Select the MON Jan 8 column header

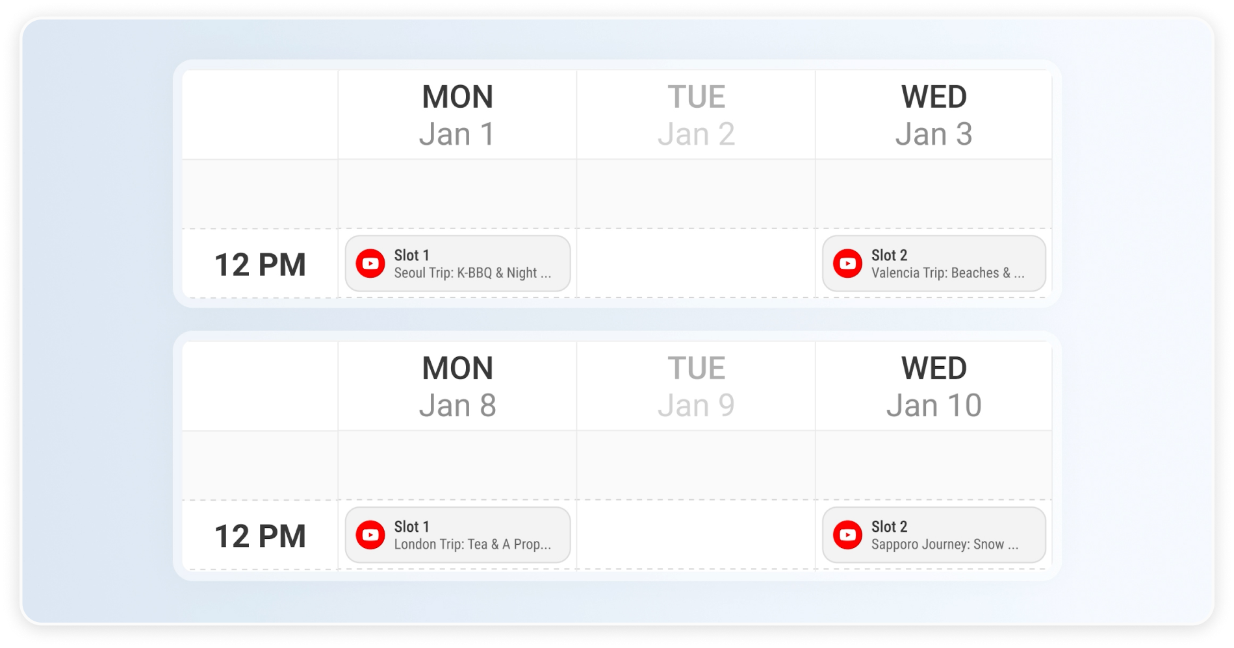457,386
